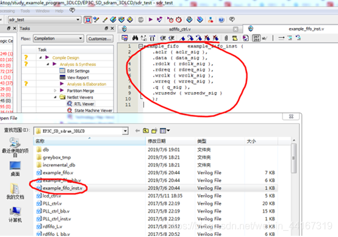Start Analysis & Synthesis checkmark icon
Screen dimensions: 338x237
coord(159,20)
